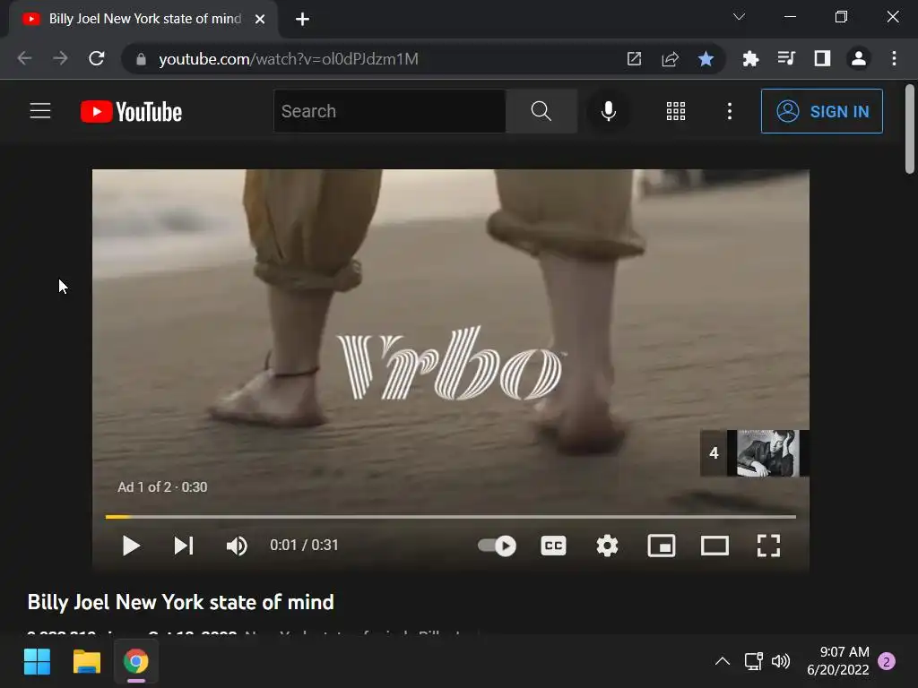Click the SIGN IN button
Screen dimensions: 918x688
tap(822, 111)
